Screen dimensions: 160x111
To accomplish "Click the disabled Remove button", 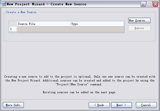I will point(139,28).
